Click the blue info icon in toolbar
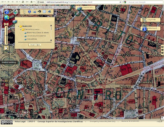Image resolution: width=164 pixels, height=127 pixels. 29,12
